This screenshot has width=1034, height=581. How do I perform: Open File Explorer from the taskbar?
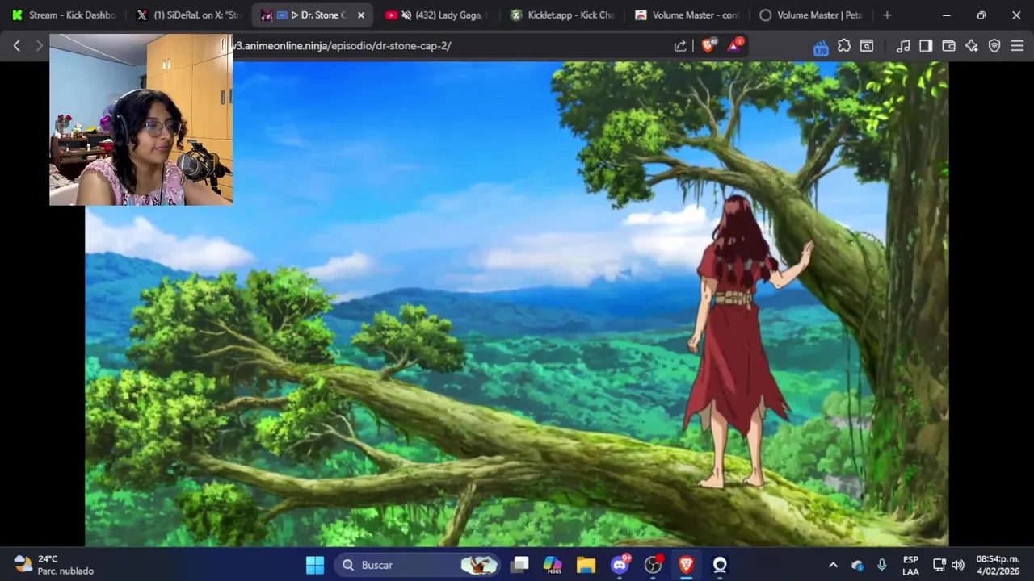coord(586,565)
